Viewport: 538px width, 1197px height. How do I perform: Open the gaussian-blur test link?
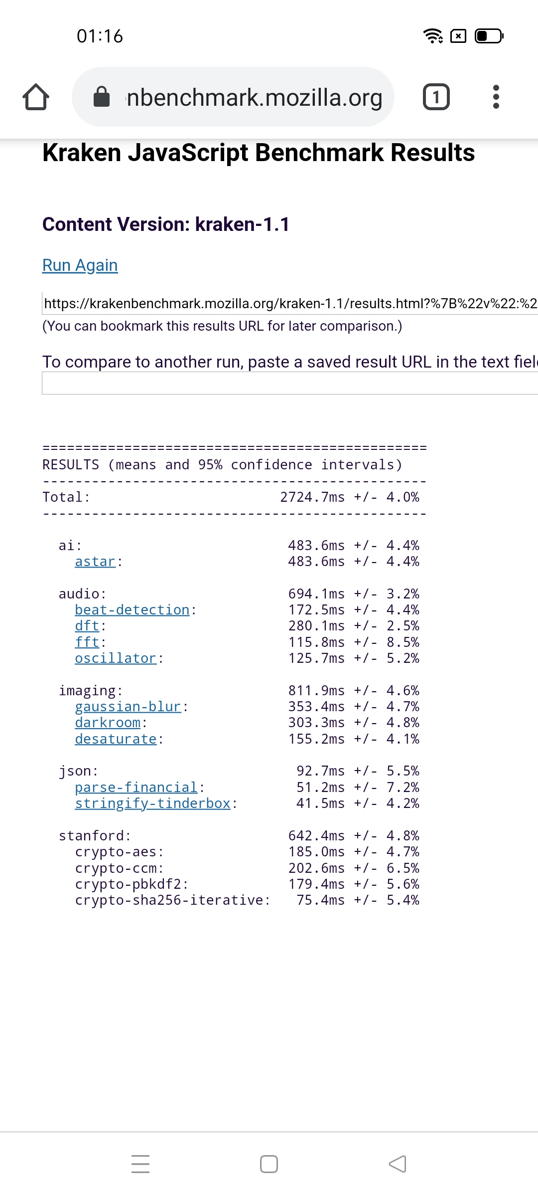[x=128, y=707]
